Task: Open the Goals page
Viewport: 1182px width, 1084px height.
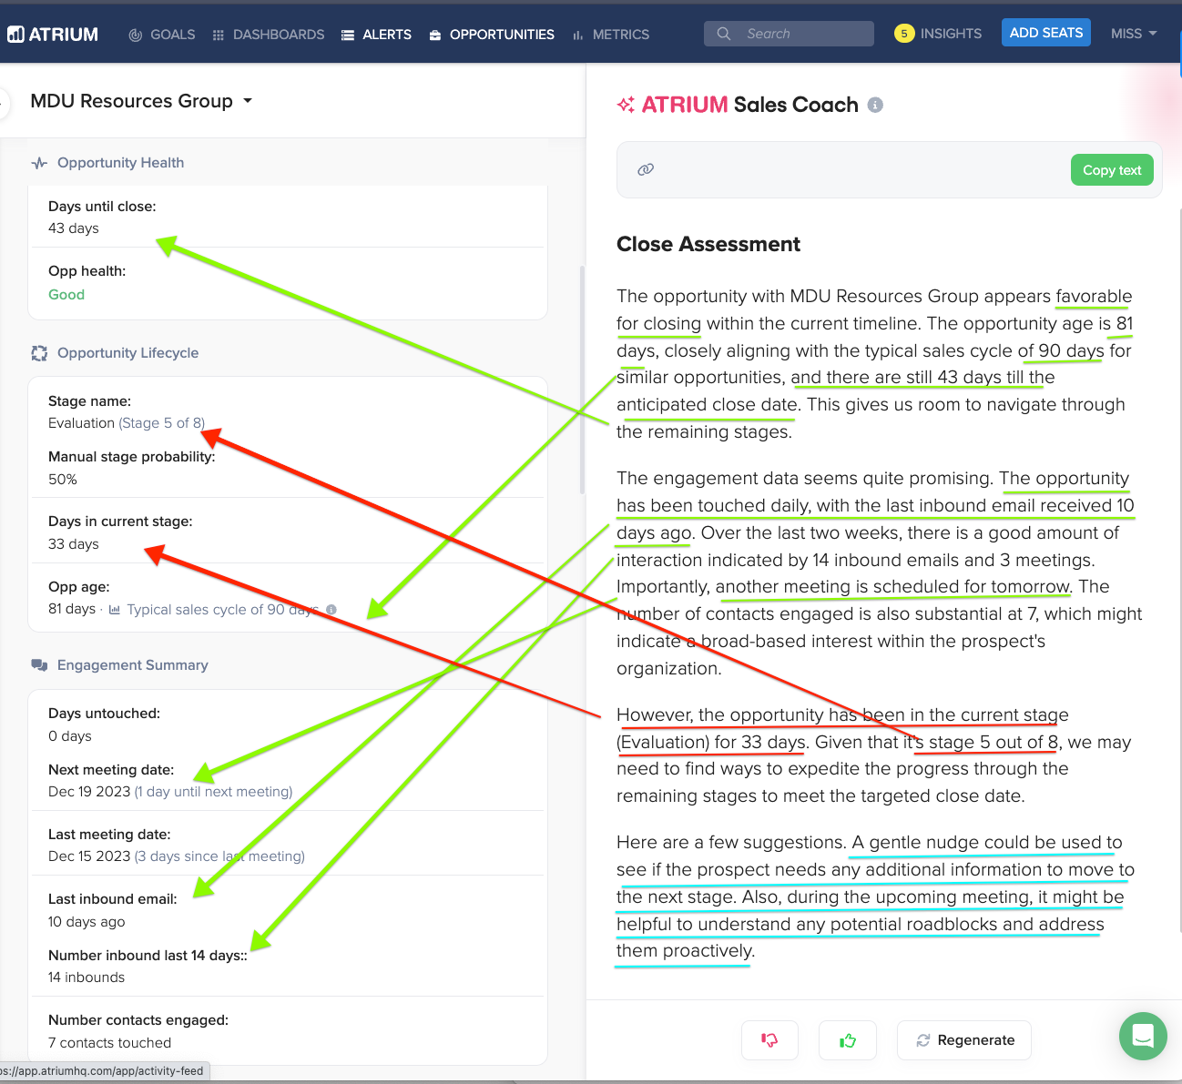Action: click(162, 35)
